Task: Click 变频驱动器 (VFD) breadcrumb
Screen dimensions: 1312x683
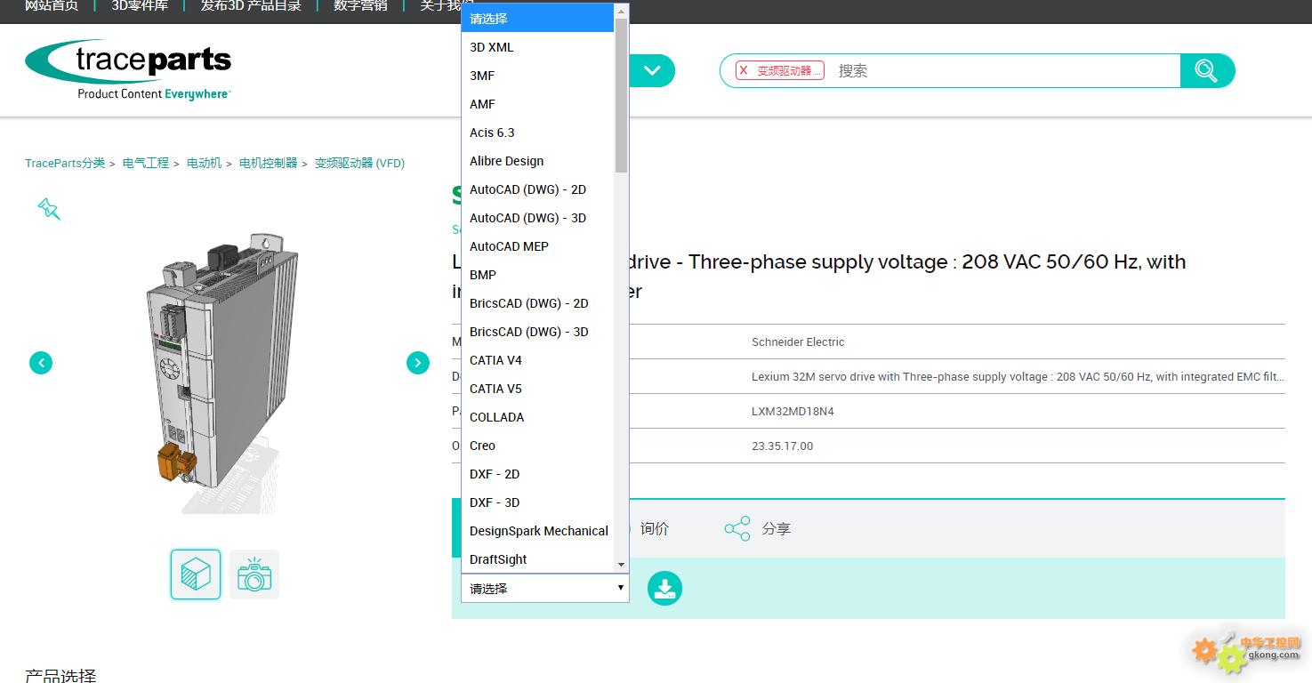Action: click(359, 163)
